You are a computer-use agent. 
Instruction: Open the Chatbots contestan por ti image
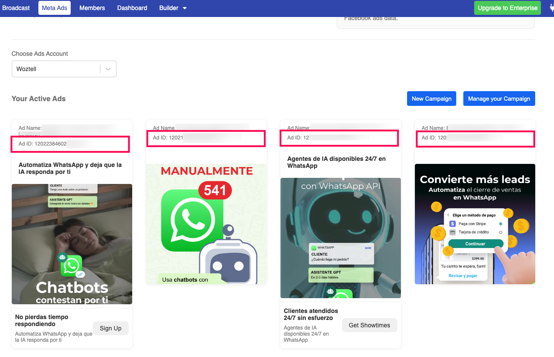click(72, 244)
